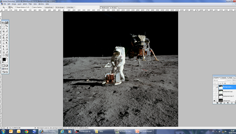236x134 pixels.
Task: Open the File Browser palette tab
Action: pos(105,8)
